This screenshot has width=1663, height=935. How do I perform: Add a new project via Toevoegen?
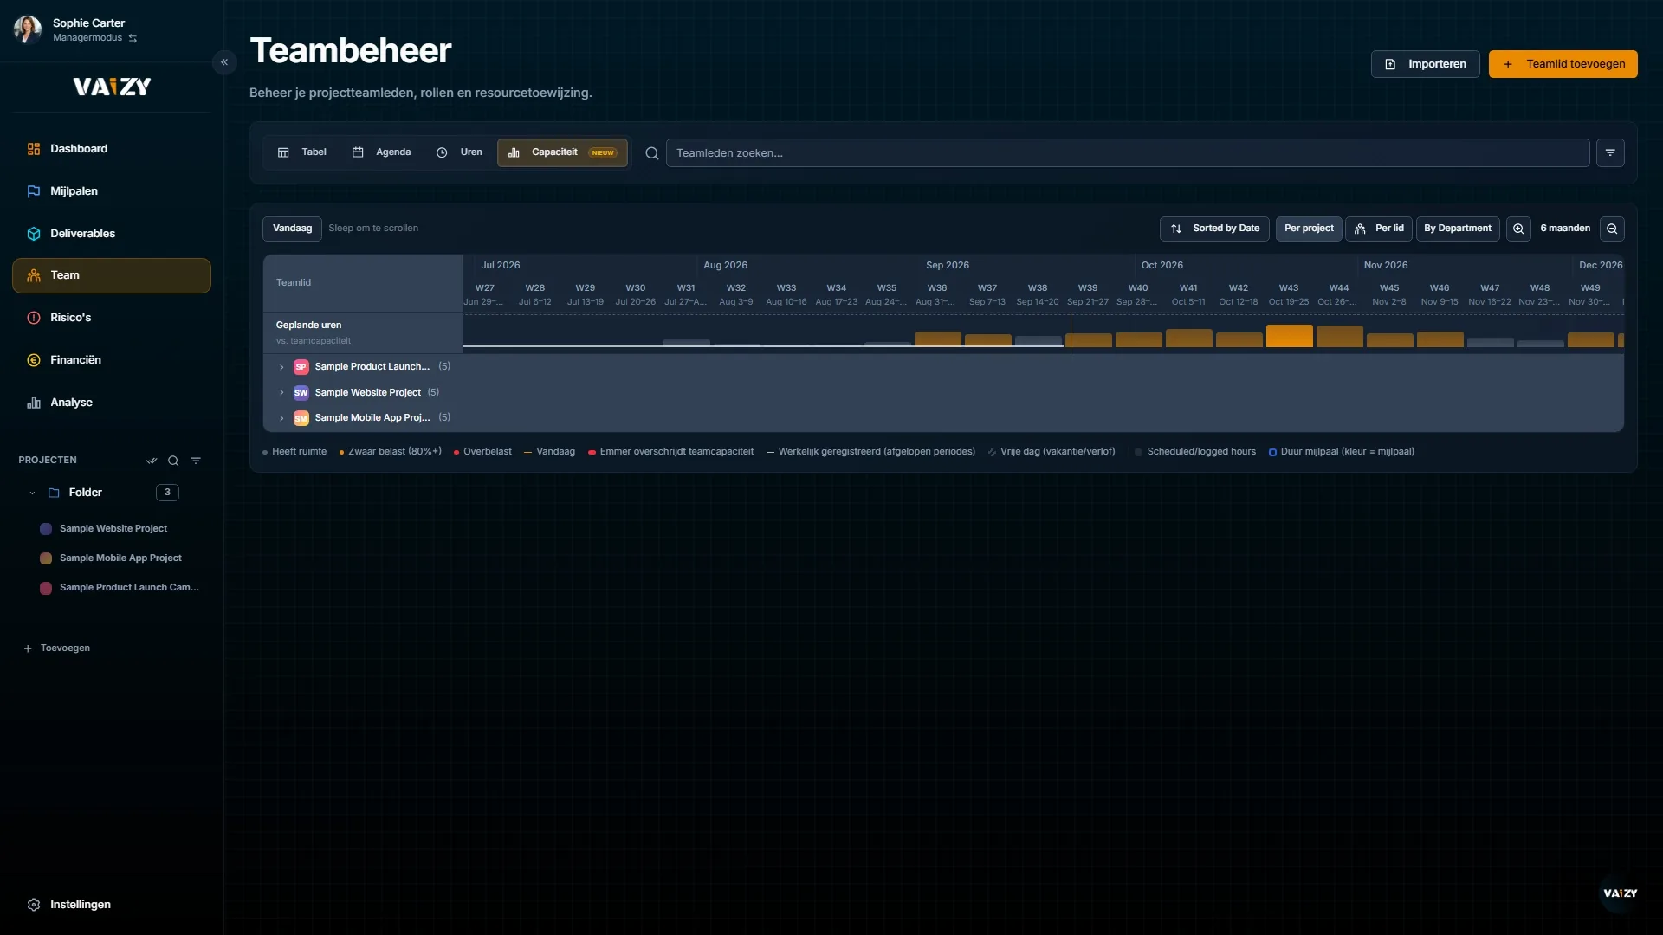57,648
